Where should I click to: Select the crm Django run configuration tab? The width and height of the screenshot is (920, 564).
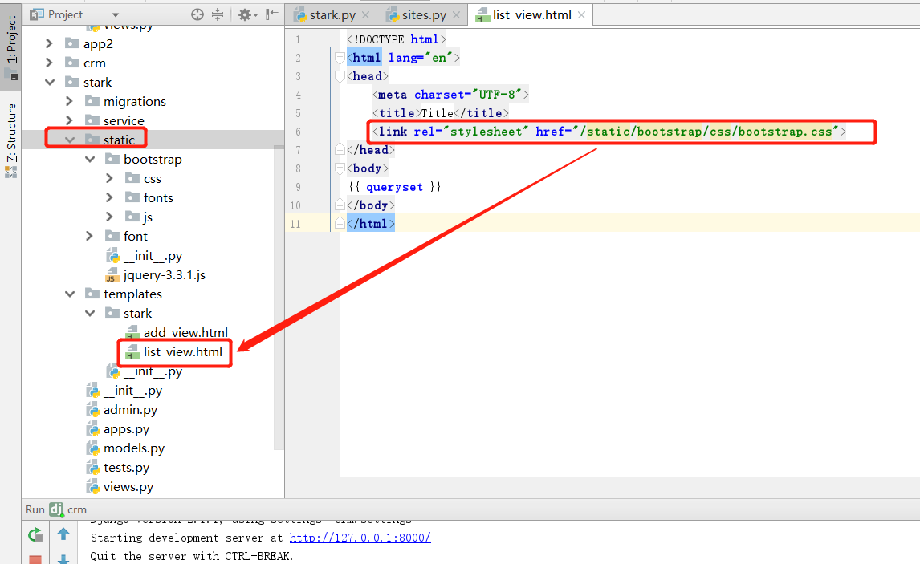tap(67, 509)
